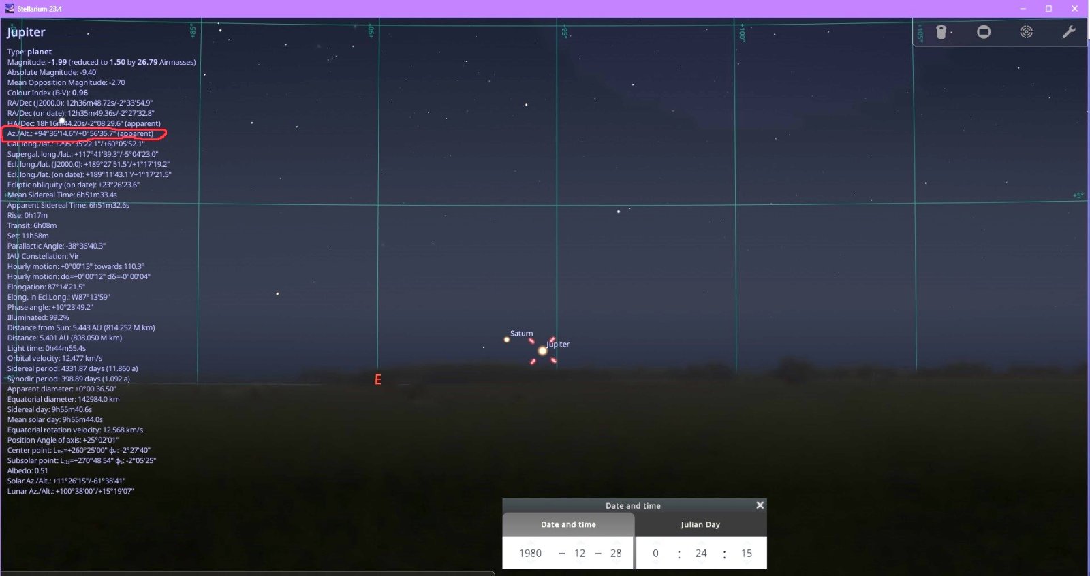Close the Date and time dialog
Image resolution: width=1090 pixels, height=576 pixels.
760,505
